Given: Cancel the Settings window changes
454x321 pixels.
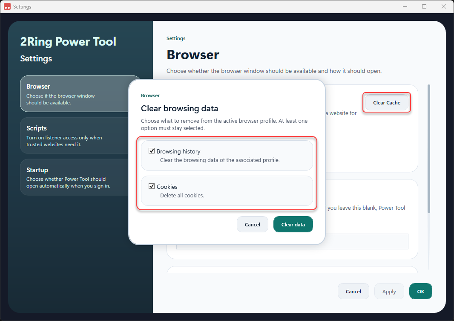Looking at the screenshot, I should coord(353,292).
